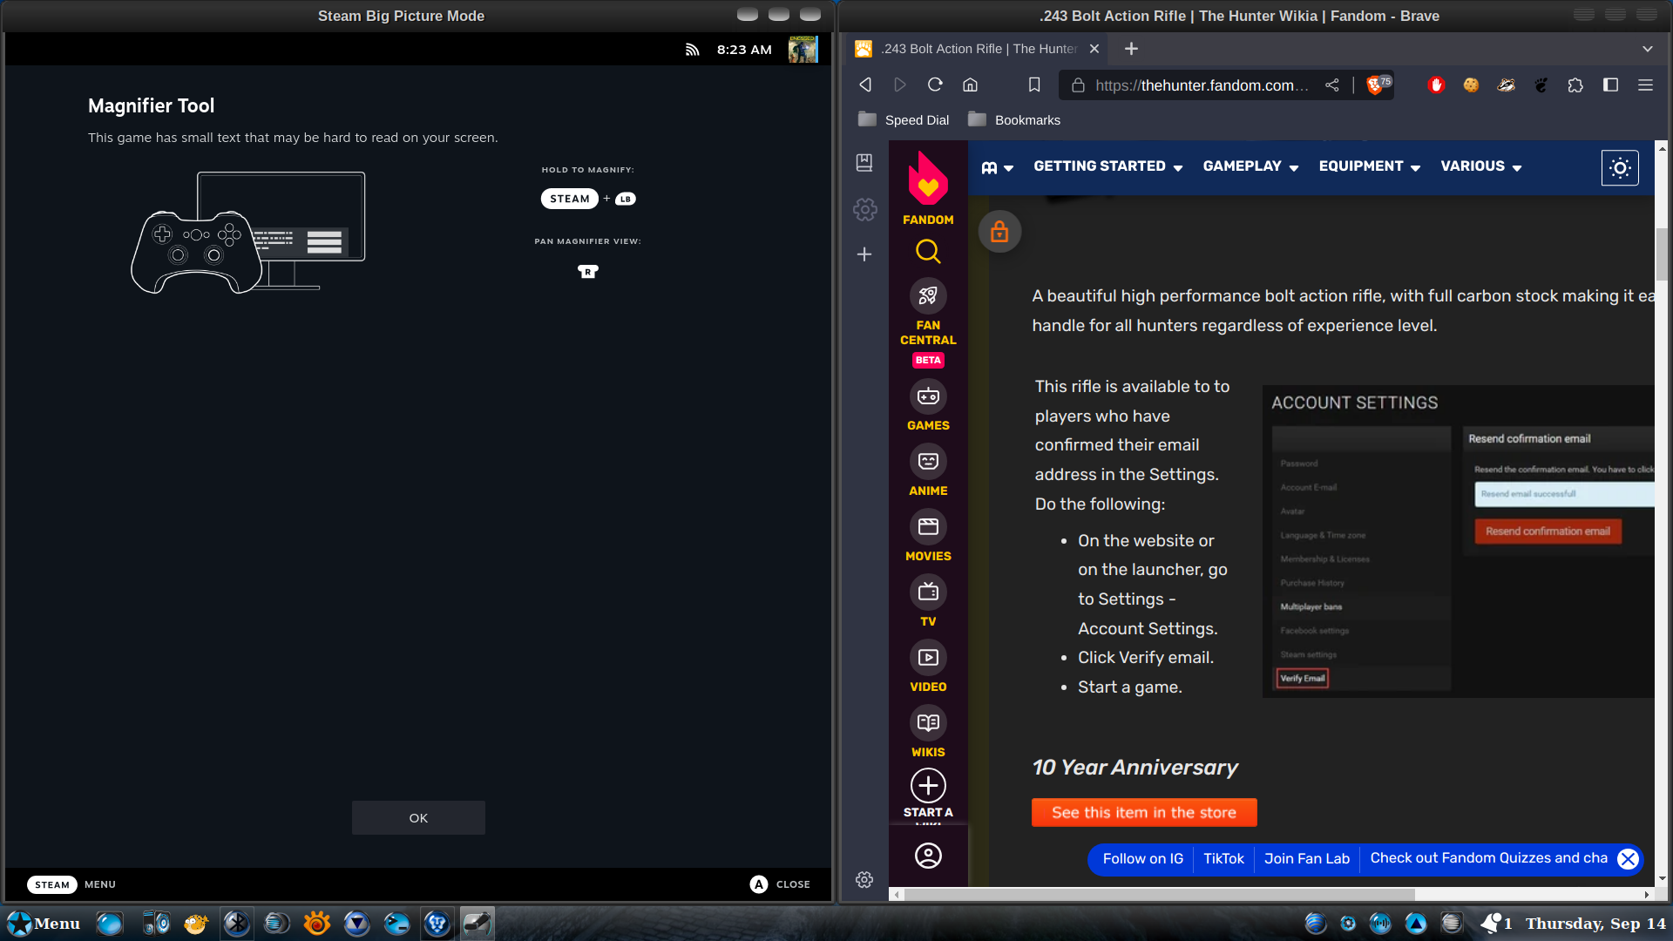Share this page via share icon

[1332, 85]
